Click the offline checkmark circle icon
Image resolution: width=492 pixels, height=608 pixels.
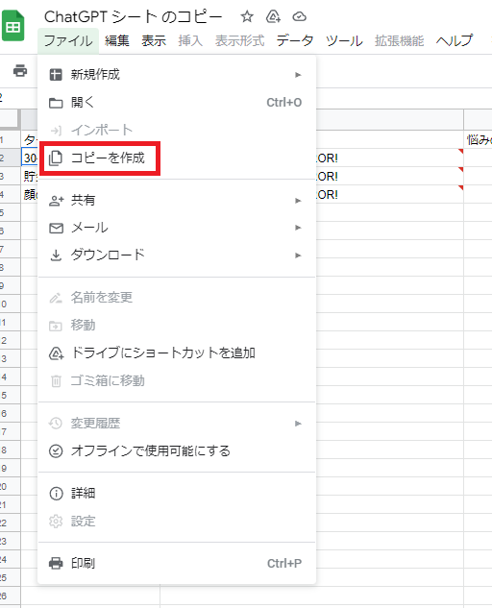click(56, 451)
